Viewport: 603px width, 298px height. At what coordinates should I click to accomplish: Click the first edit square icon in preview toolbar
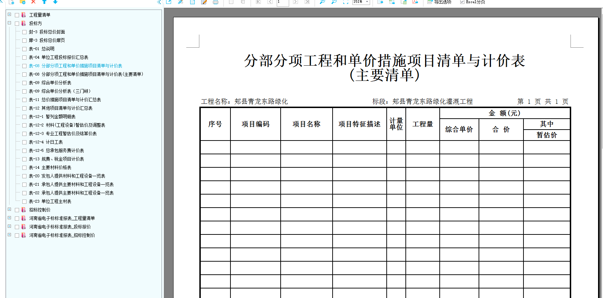click(x=169, y=2)
